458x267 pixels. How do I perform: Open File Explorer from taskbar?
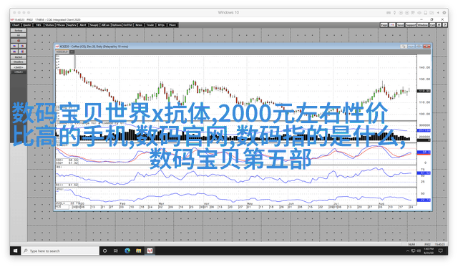138,251
